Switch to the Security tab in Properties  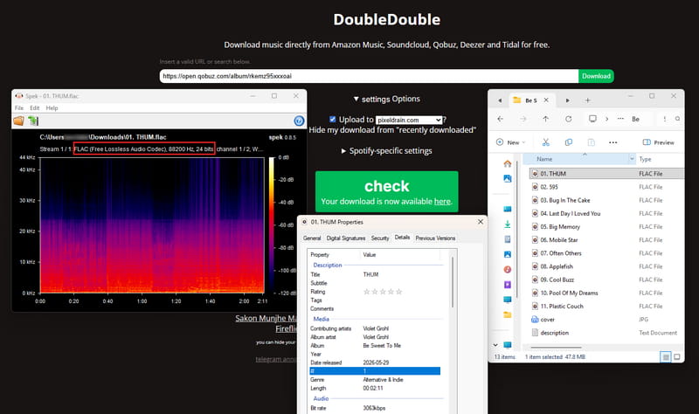(380, 238)
